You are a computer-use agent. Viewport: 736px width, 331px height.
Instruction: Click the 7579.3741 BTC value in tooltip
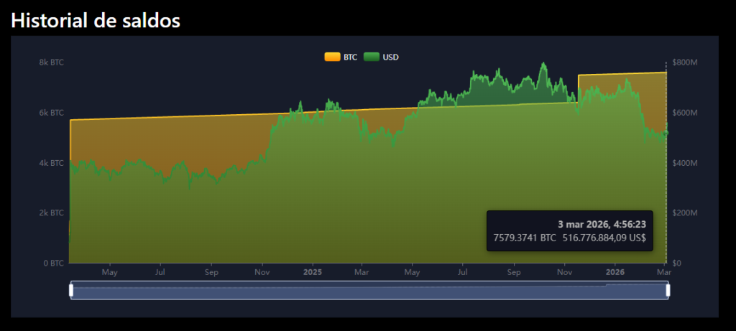(524, 238)
